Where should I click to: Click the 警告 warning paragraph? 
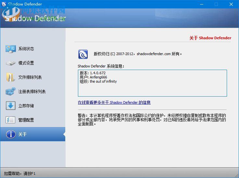pos(152,120)
